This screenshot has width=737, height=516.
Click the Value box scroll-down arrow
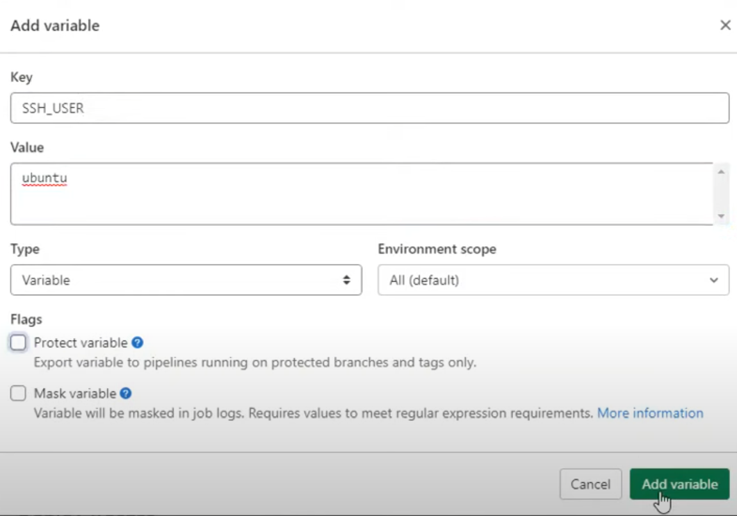(721, 216)
